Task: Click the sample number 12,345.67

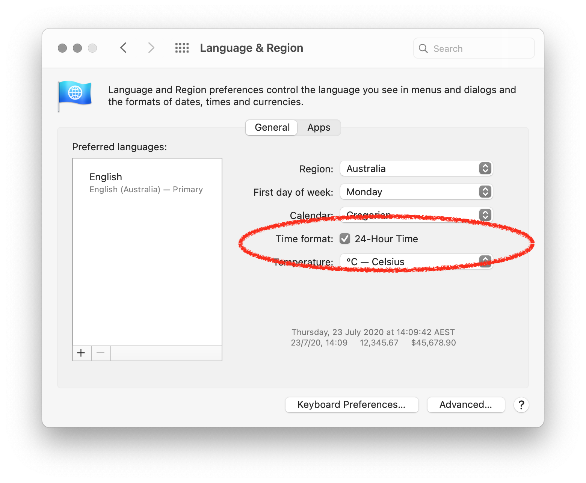Action: tap(379, 343)
